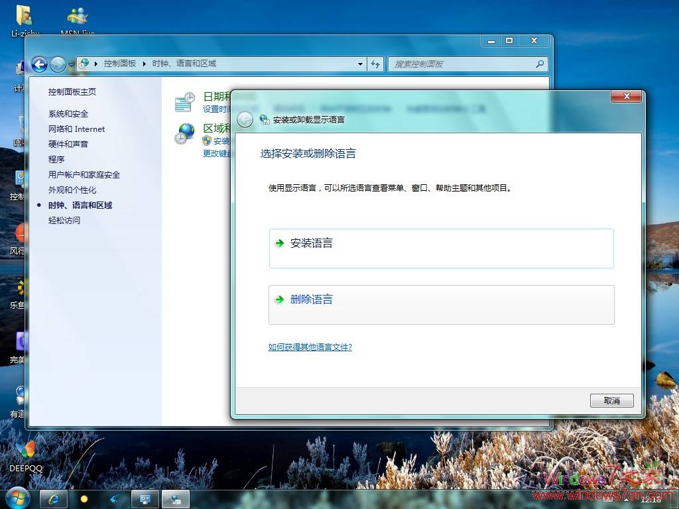Viewport: 679px width, 509px height.
Task: Click the 如何获得其他语言文件 link
Action: tap(310, 347)
